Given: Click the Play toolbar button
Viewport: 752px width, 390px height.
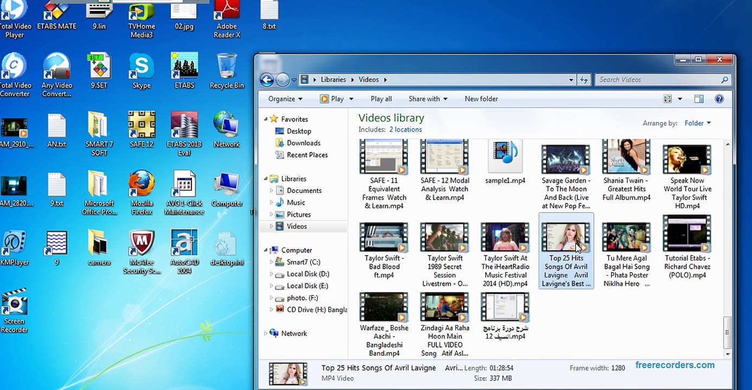Looking at the screenshot, I should pos(331,99).
